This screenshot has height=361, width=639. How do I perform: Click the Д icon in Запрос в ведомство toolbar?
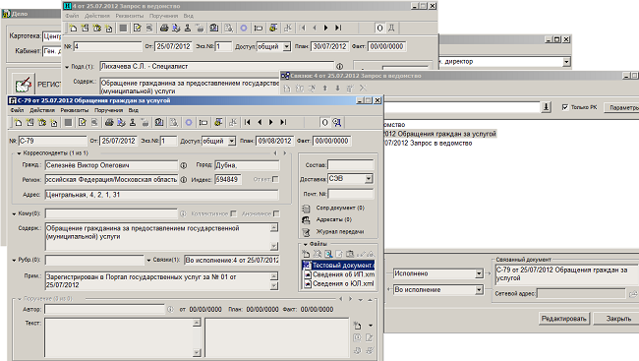[x=391, y=28]
